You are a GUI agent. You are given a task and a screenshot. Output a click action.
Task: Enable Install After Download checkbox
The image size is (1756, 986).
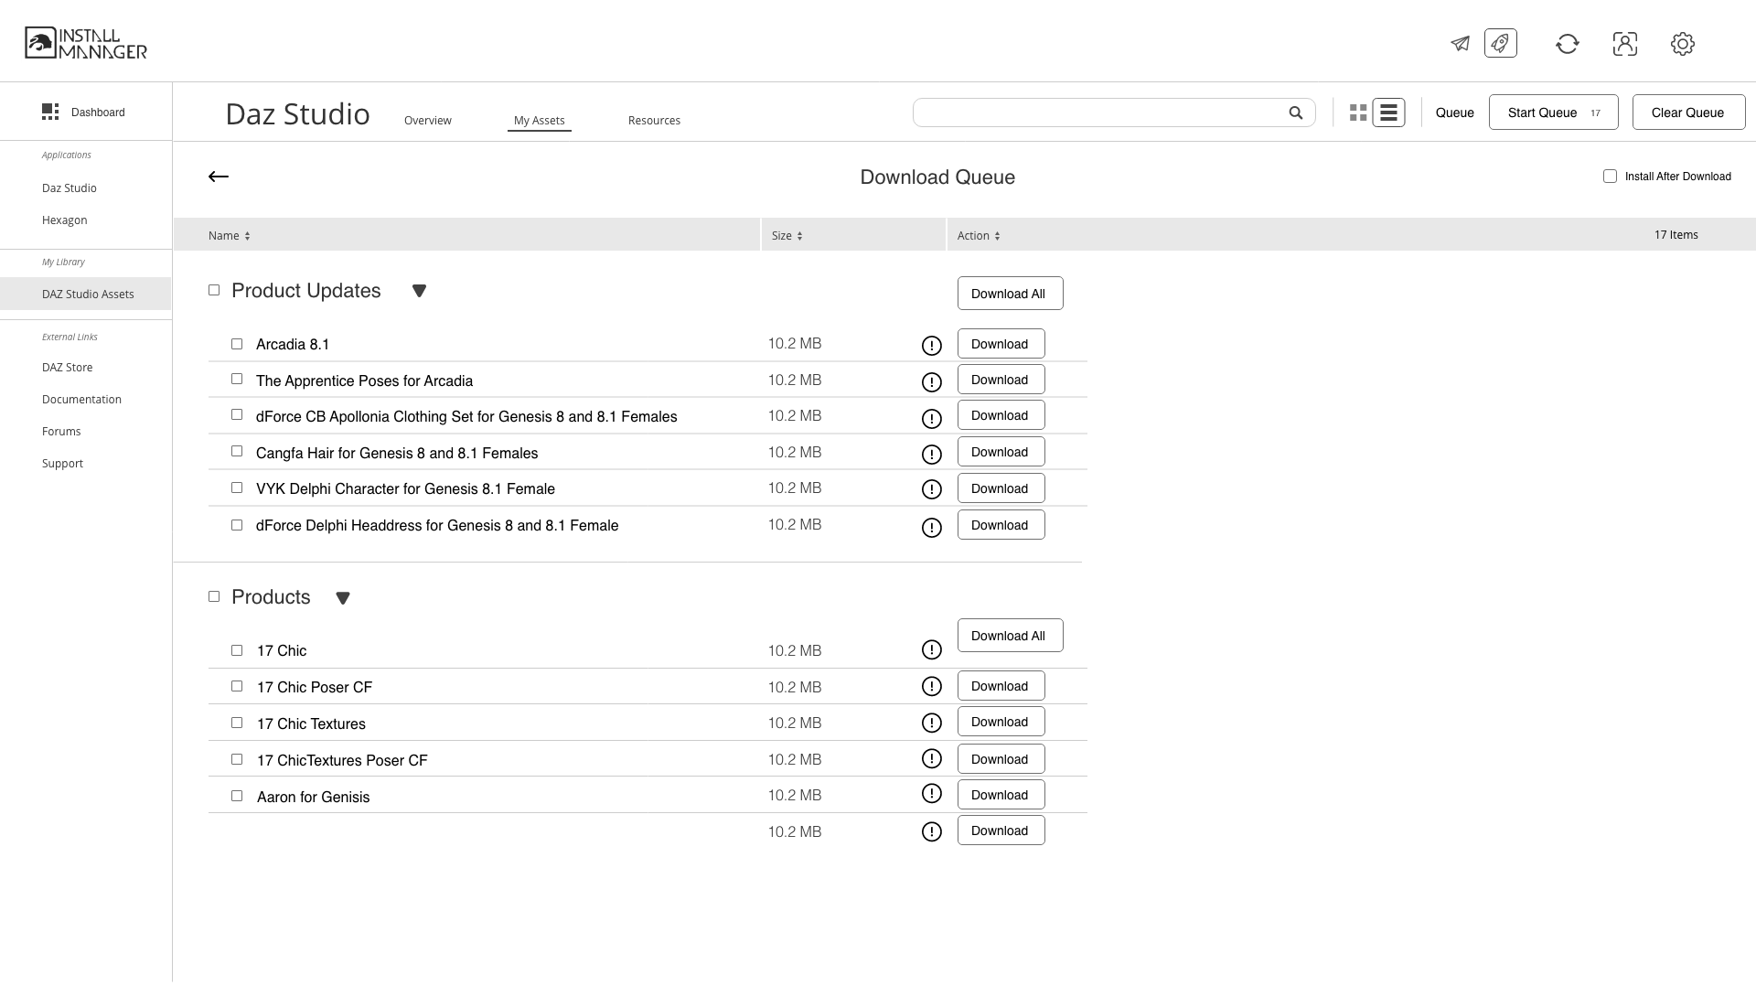tap(1610, 176)
